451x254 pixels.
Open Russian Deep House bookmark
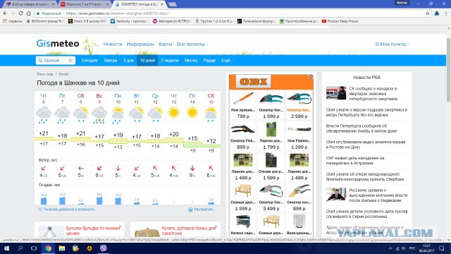[x=340, y=21]
